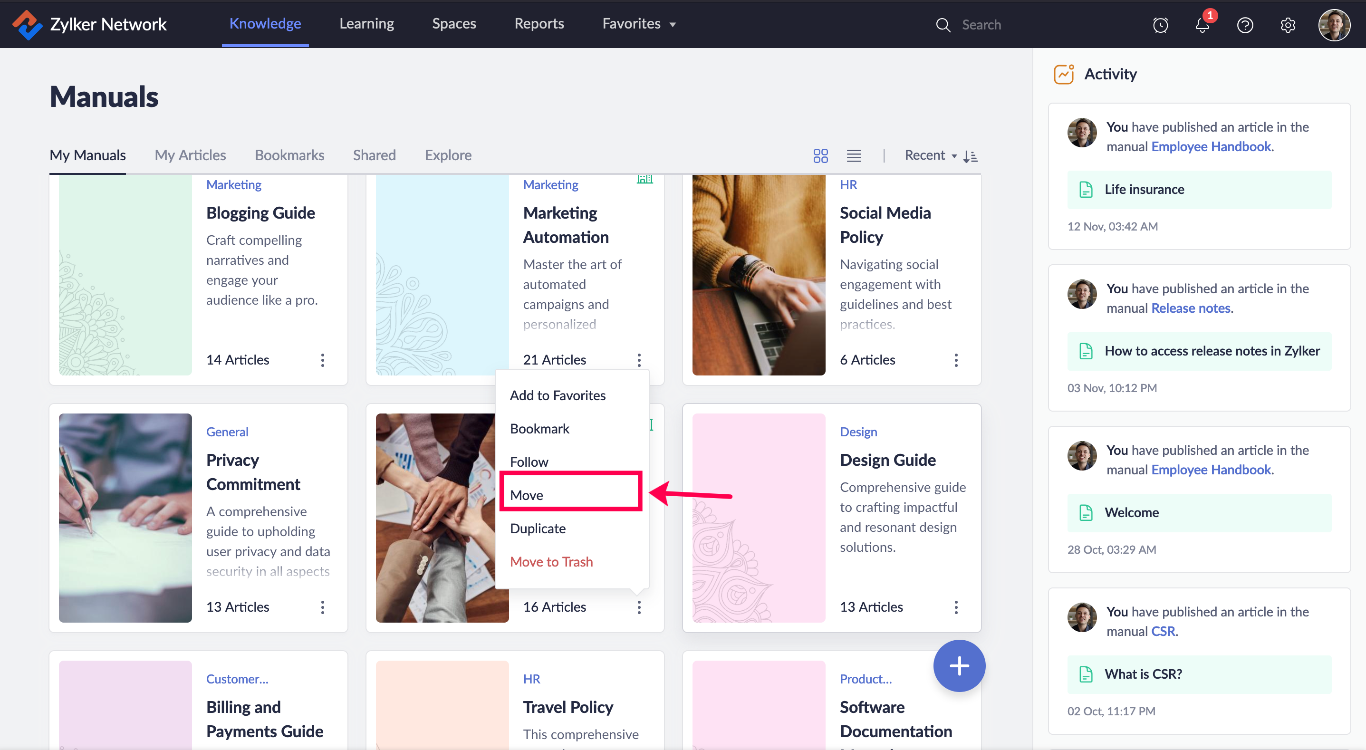Open the Privacy Commitment thumbnail
The height and width of the screenshot is (750, 1366).
pyautogui.click(x=125, y=518)
